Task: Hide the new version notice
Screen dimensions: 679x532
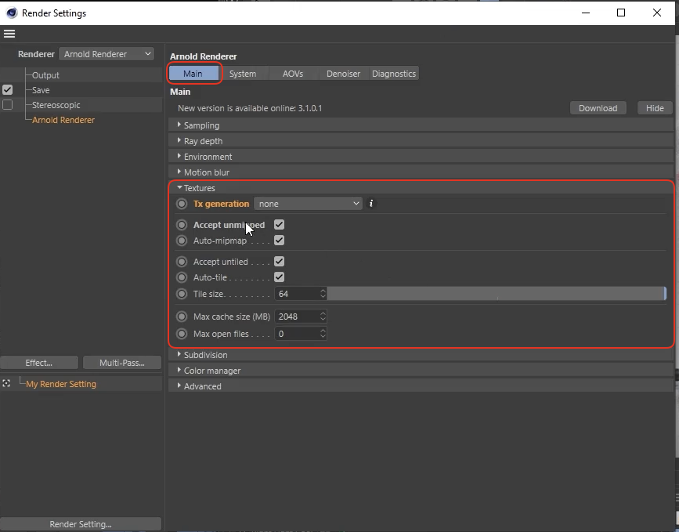Action: [x=655, y=108]
